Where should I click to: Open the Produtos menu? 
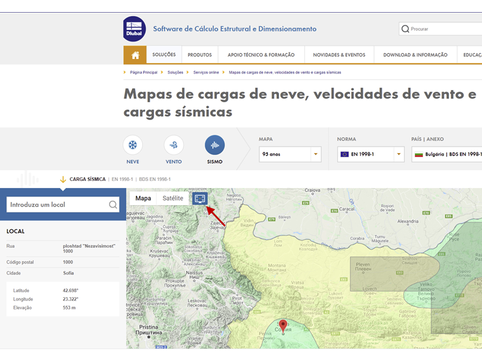200,55
